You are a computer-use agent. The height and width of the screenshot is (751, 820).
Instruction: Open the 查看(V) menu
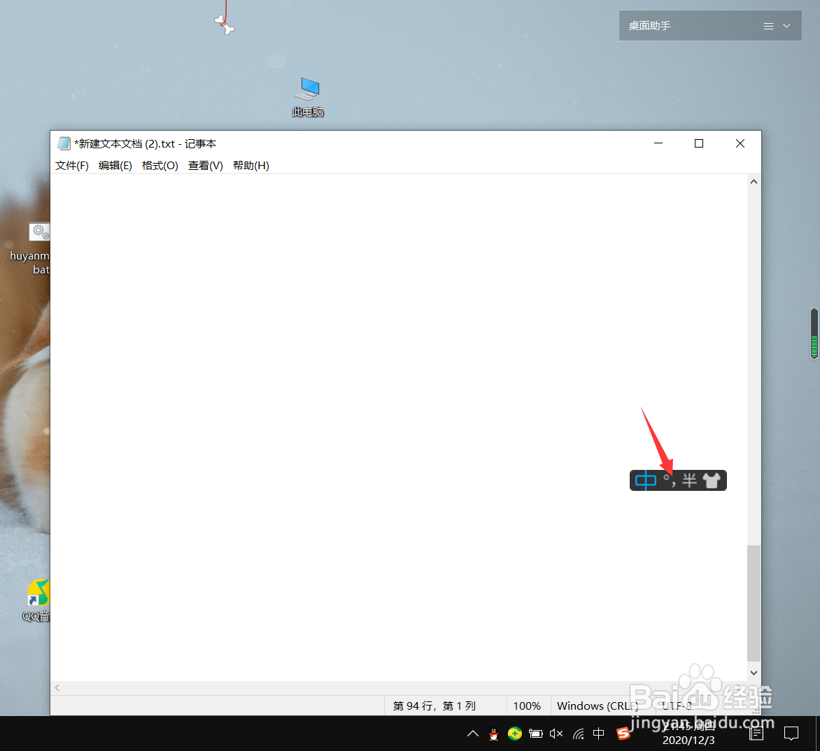[x=206, y=165]
